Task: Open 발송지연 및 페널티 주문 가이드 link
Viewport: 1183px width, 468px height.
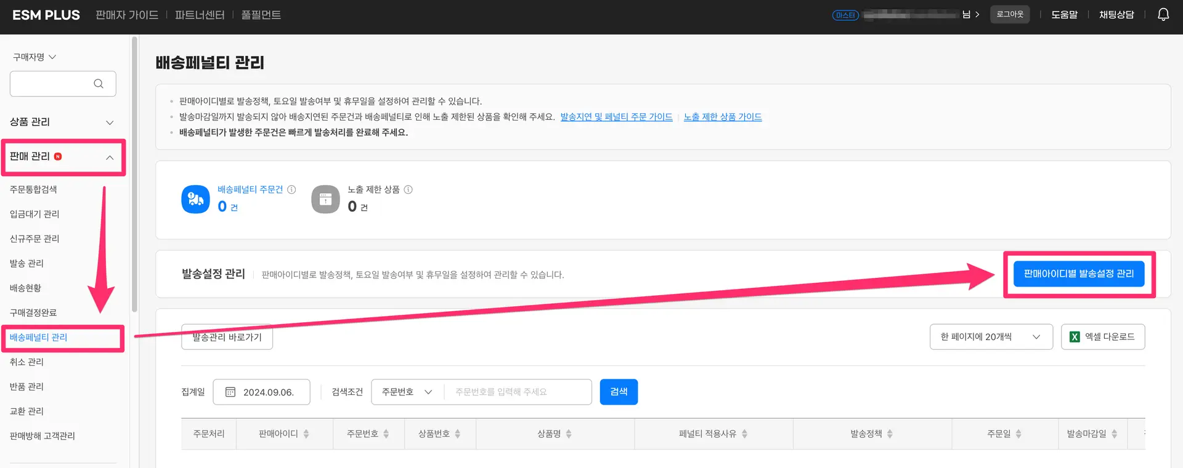Action: [x=616, y=117]
